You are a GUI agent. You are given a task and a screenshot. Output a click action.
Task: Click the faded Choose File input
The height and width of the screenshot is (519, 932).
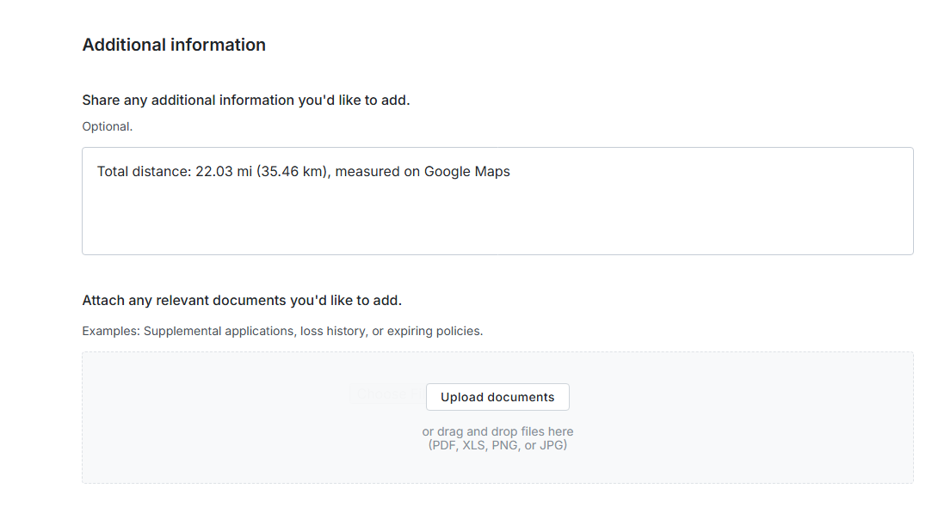tap(385, 395)
